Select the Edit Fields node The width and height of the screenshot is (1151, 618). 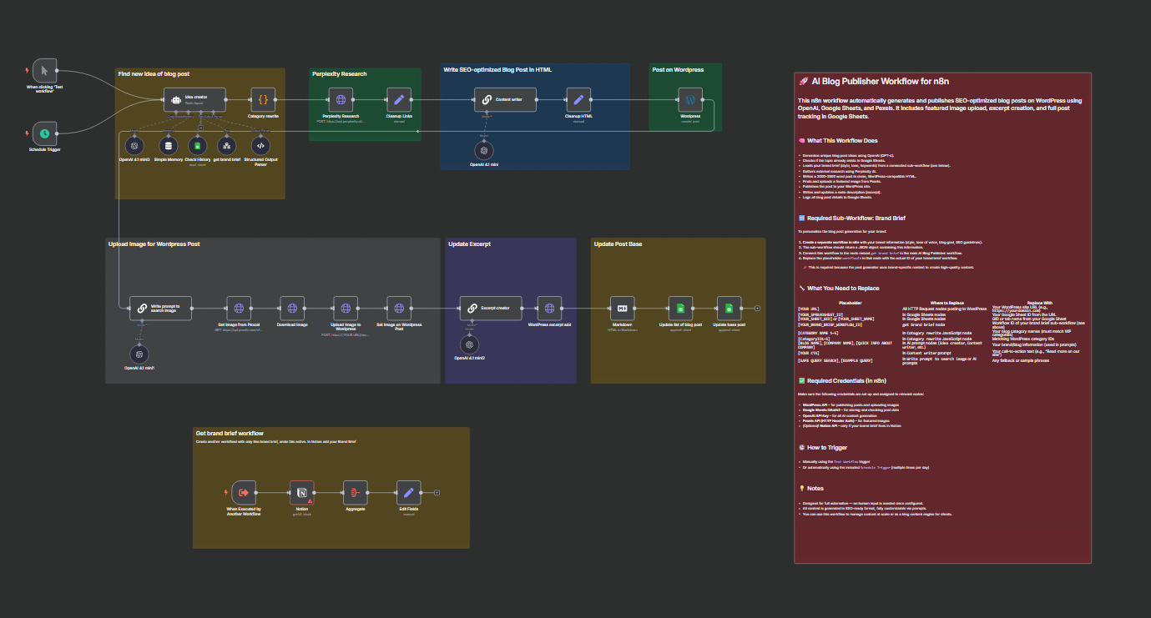(407, 493)
